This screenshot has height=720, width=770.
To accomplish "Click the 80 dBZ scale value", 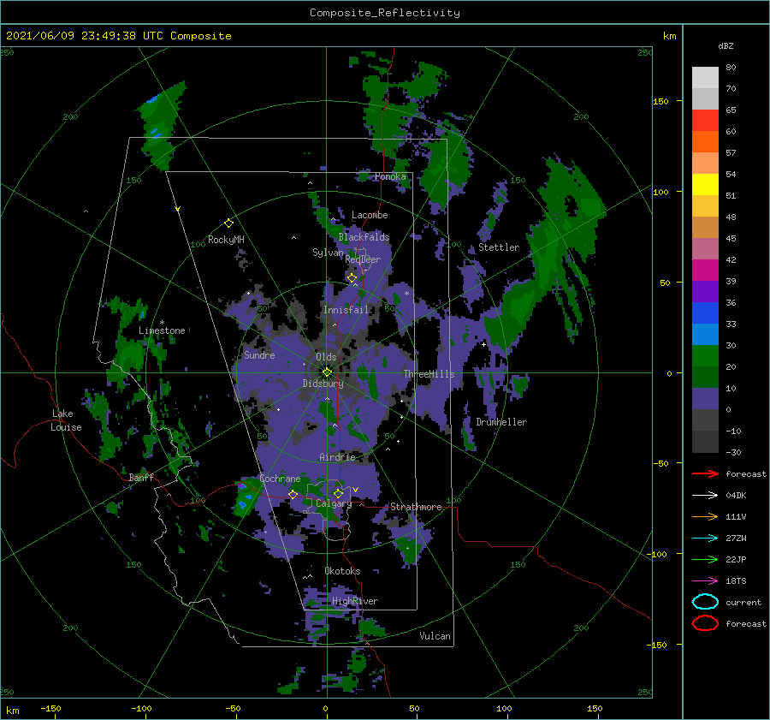I will coord(731,68).
